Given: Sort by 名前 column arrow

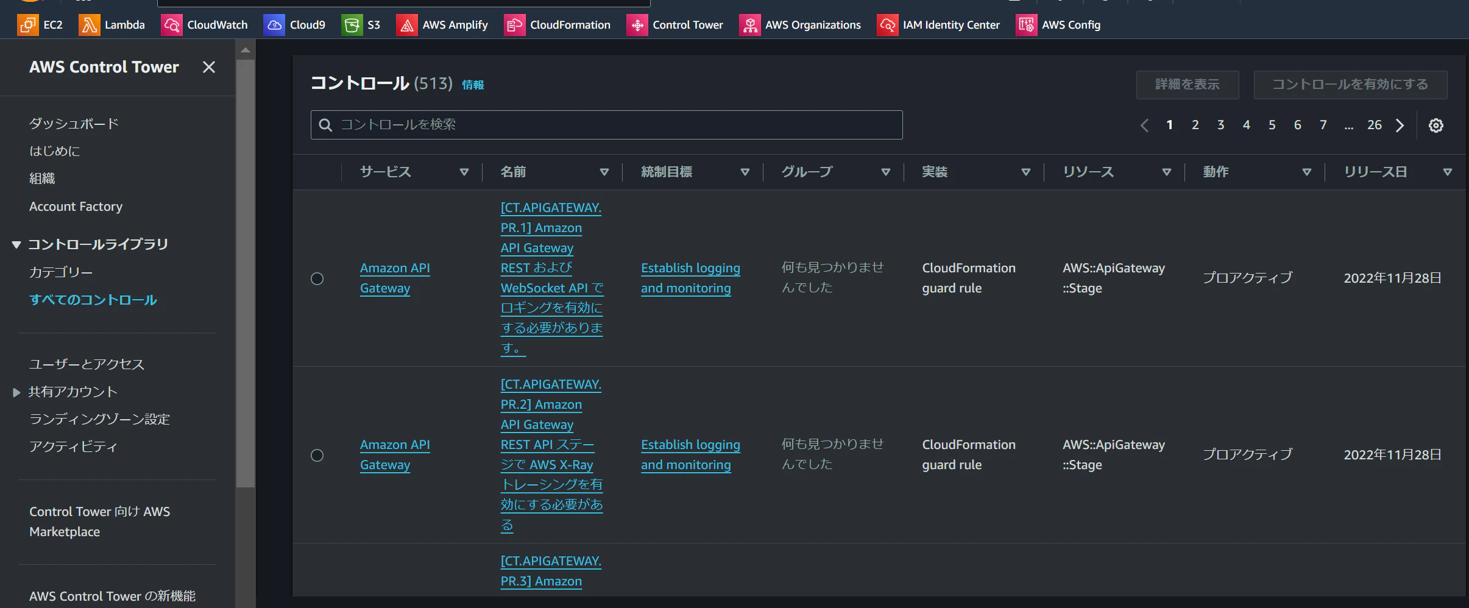Looking at the screenshot, I should (x=604, y=172).
